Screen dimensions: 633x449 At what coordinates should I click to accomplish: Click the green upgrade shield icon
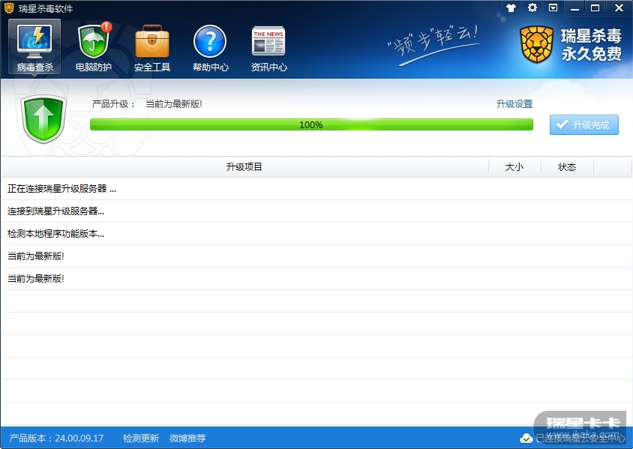(x=43, y=119)
